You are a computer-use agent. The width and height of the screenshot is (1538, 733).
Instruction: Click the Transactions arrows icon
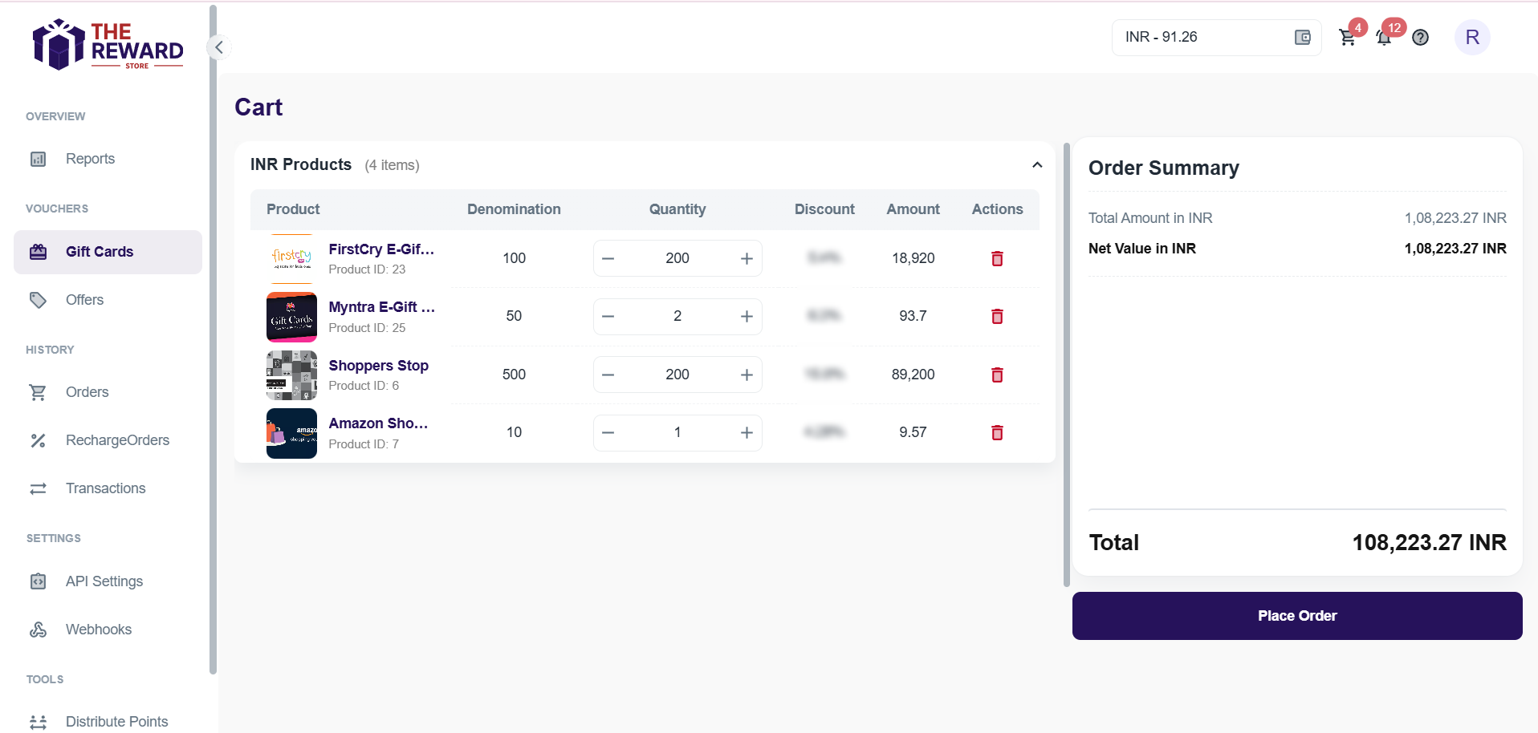(x=38, y=488)
